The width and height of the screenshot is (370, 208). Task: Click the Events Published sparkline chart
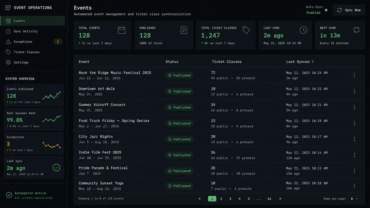point(51,96)
